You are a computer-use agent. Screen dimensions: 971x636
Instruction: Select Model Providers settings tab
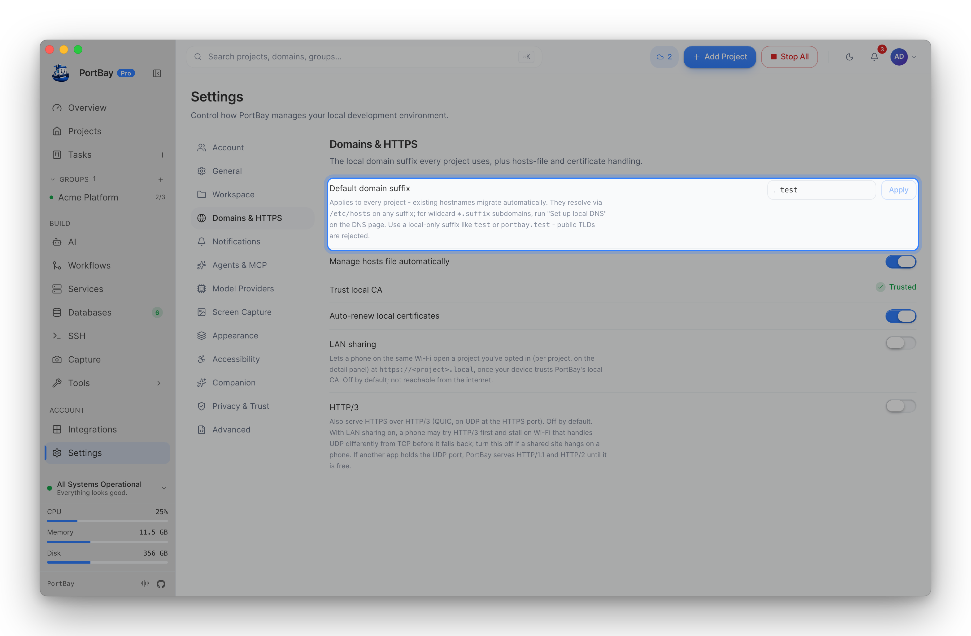click(252, 289)
